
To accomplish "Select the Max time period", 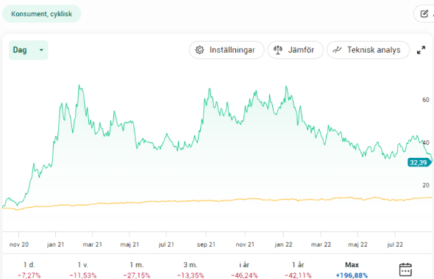I will click(x=352, y=270).
